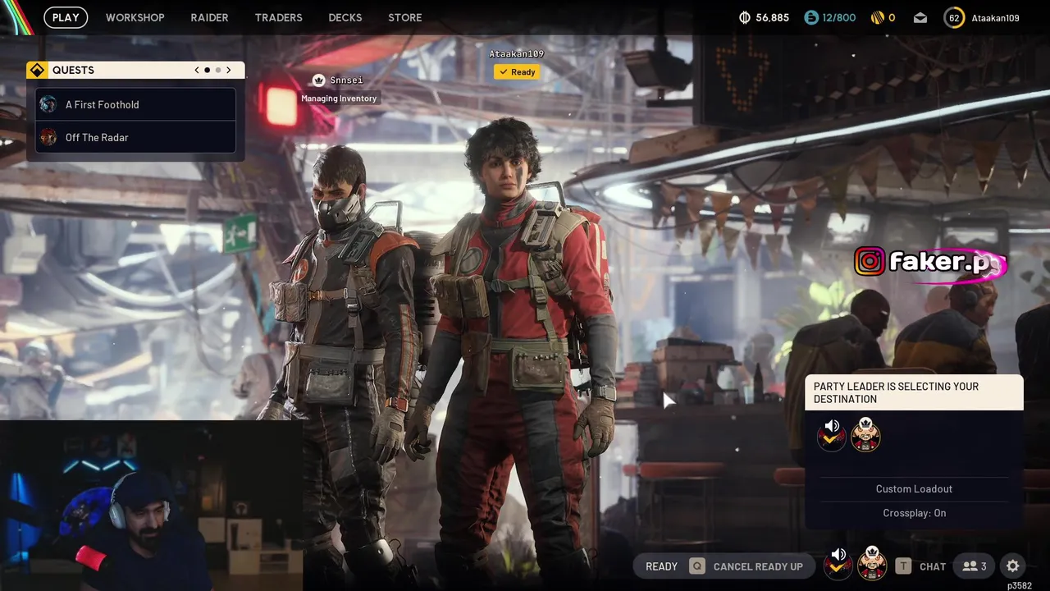Image resolution: width=1050 pixels, height=591 pixels.
Task: Click the Off The Radar quest icon
Action: 48,137
